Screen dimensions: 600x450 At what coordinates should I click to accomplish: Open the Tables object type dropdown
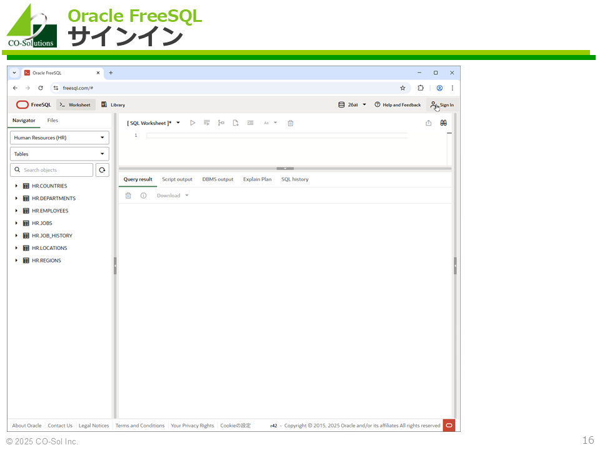(x=59, y=154)
